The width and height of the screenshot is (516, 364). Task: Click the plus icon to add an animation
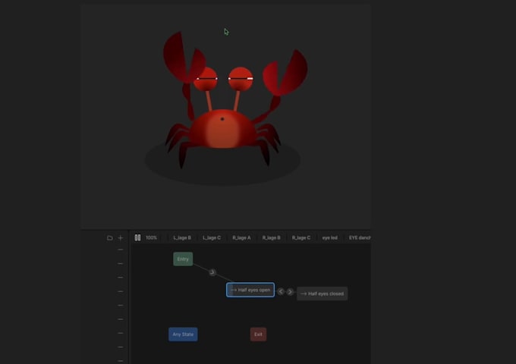click(x=121, y=237)
